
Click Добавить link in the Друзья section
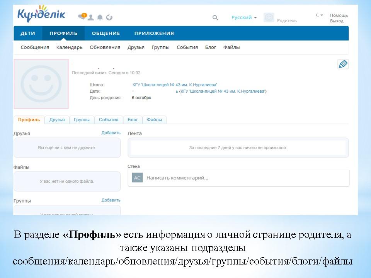(111, 133)
